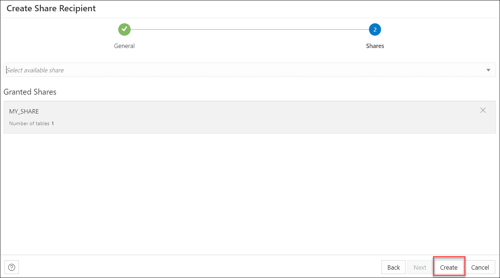500x278 pixels.
Task: Open the Select available share combo box
Action: (250, 69)
